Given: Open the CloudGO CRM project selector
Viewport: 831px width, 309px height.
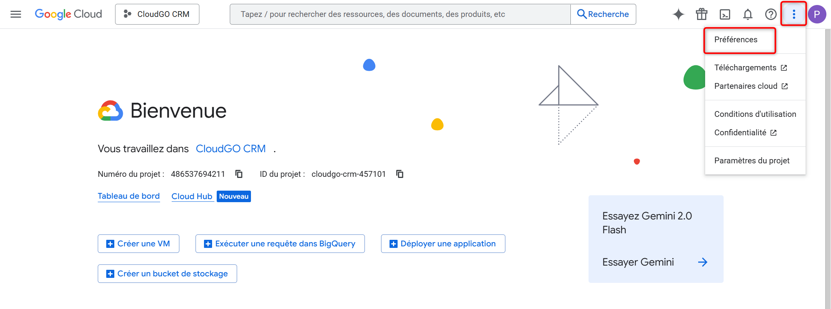Looking at the screenshot, I should click(x=157, y=14).
